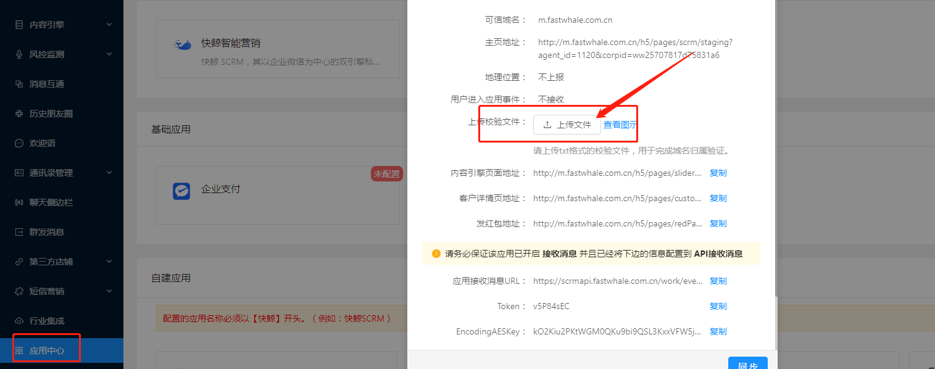Image resolution: width=935 pixels, height=369 pixels.
Task: Expand the 短信营销 menu chevron
Action: 109,291
